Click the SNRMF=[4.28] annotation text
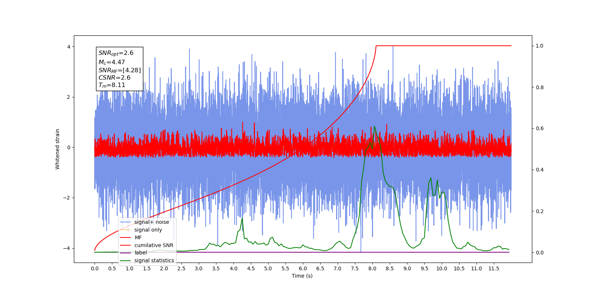This screenshot has width=591, height=295. coord(120,70)
